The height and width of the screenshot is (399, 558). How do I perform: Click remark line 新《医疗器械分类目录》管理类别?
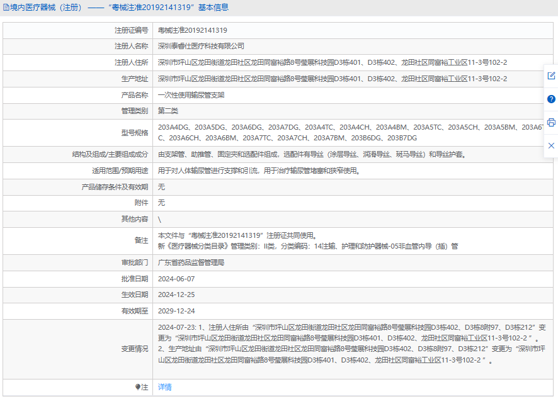[x=308, y=246]
